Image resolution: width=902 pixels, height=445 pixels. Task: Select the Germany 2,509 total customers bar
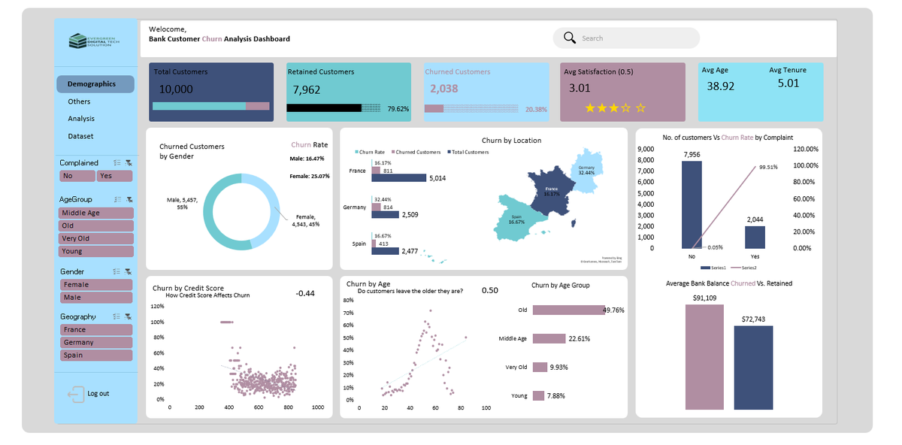coord(385,215)
